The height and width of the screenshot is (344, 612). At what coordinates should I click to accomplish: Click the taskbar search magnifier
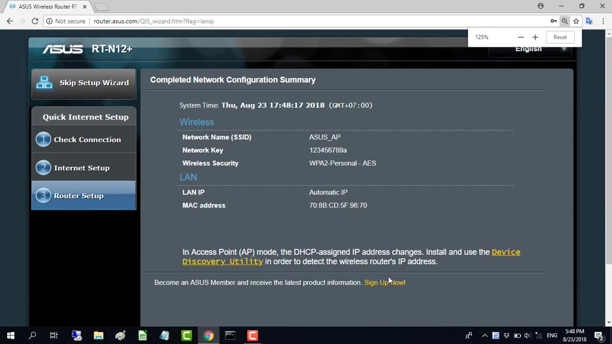pyautogui.click(x=32, y=335)
